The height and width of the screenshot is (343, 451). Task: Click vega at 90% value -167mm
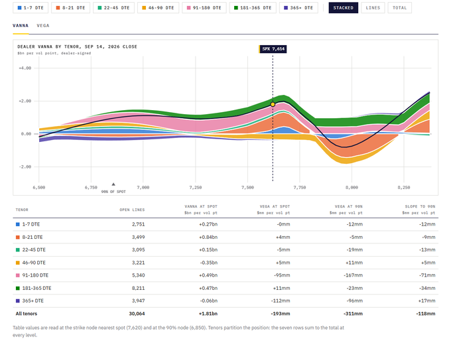[354, 275]
